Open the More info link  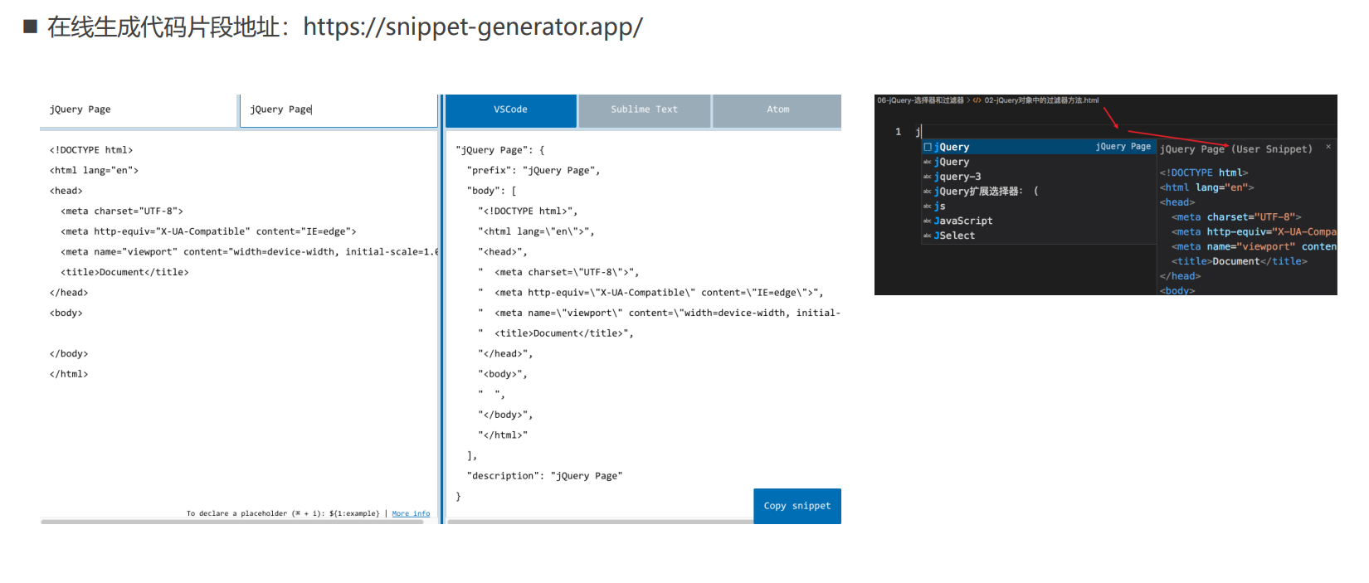[411, 513]
